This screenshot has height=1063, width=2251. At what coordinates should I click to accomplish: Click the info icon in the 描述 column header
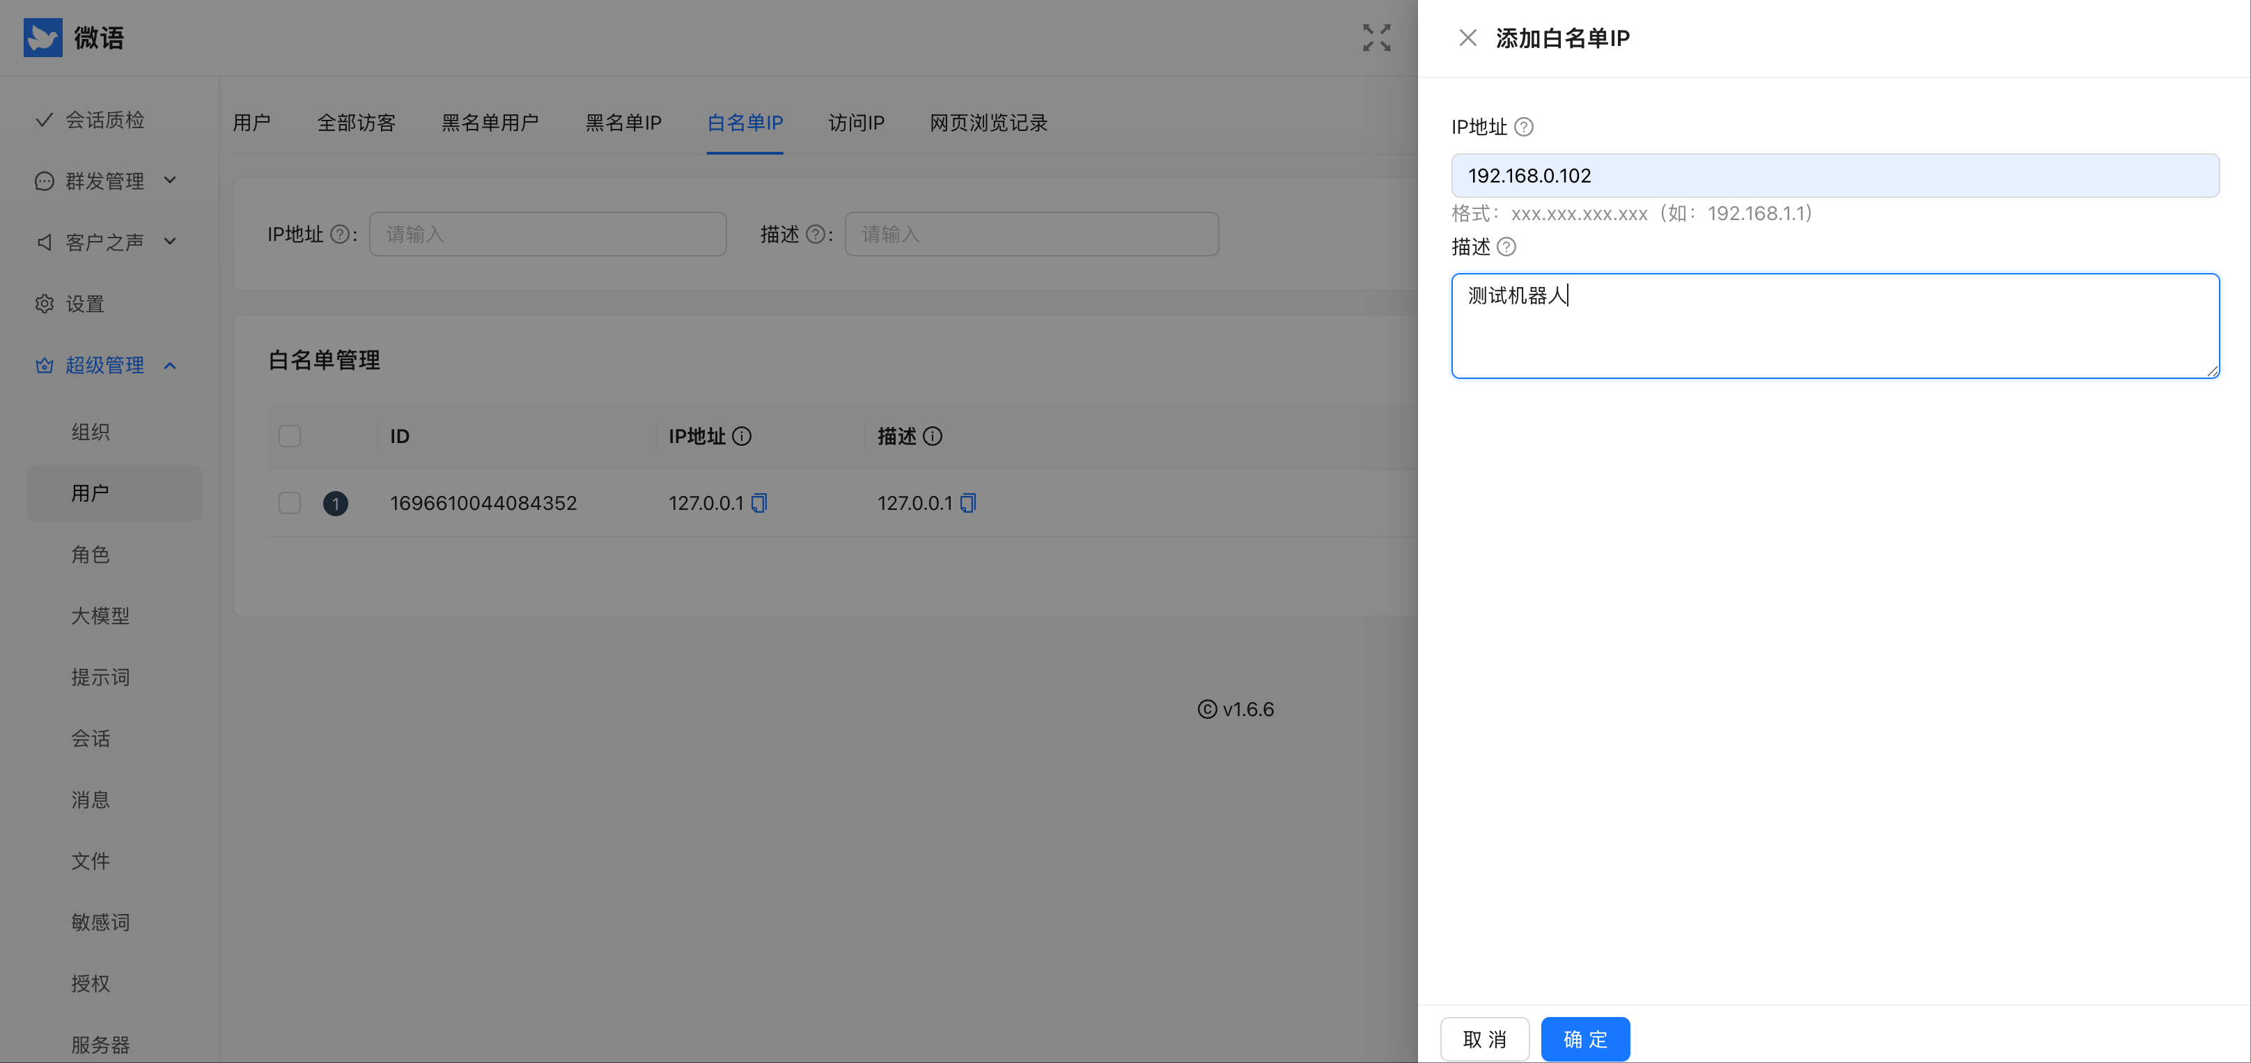pyautogui.click(x=933, y=436)
